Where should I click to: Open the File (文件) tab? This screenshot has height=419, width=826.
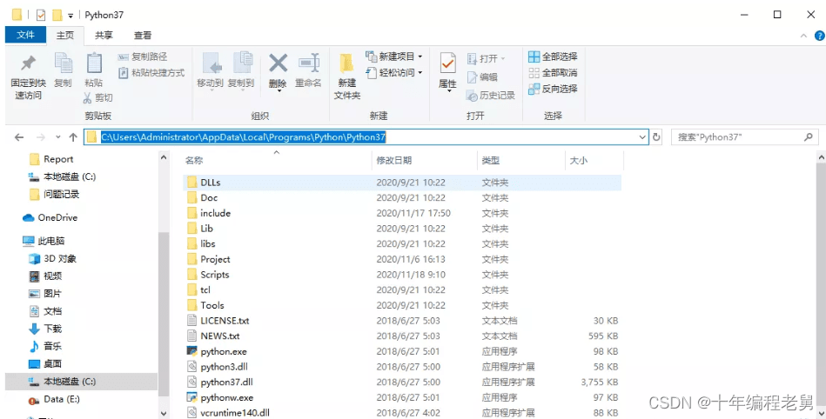click(25, 35)
